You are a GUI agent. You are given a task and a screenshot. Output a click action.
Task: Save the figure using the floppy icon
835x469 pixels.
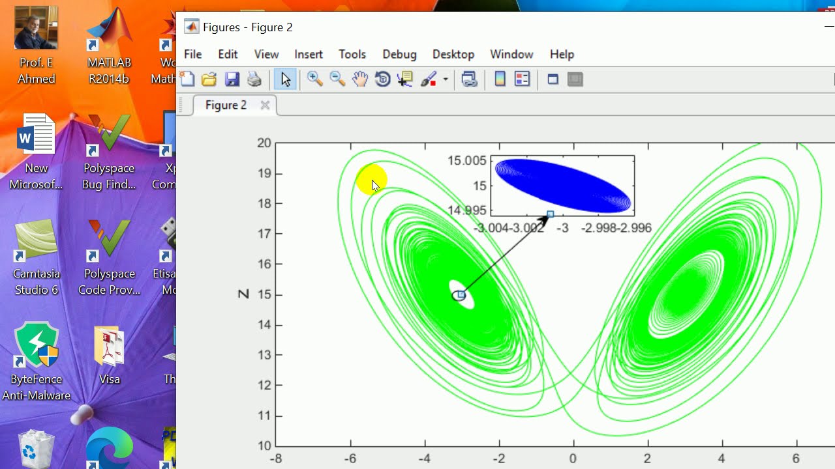(x=232, y=79)
